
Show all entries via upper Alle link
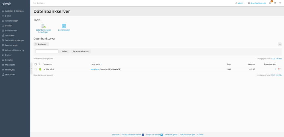[x=280, y=59]
